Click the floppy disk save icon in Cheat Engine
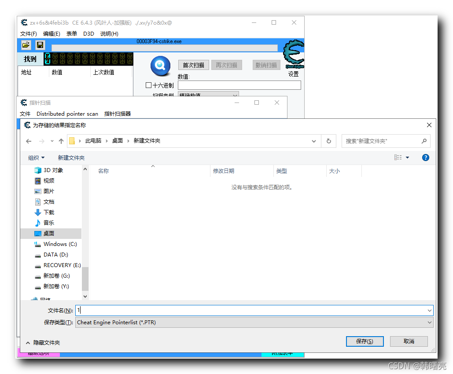This screenshot has height=374, width=453. point(40,45)
